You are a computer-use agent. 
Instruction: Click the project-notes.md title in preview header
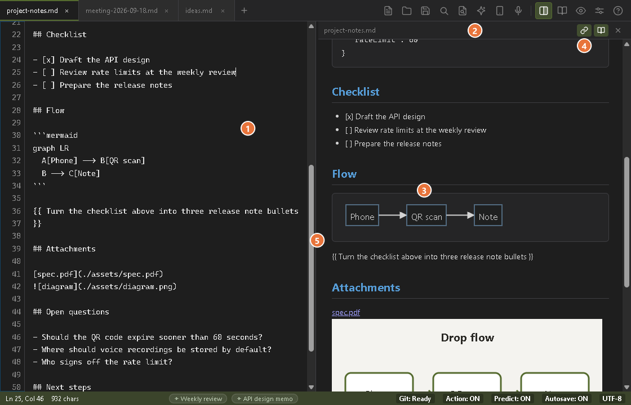350,30
